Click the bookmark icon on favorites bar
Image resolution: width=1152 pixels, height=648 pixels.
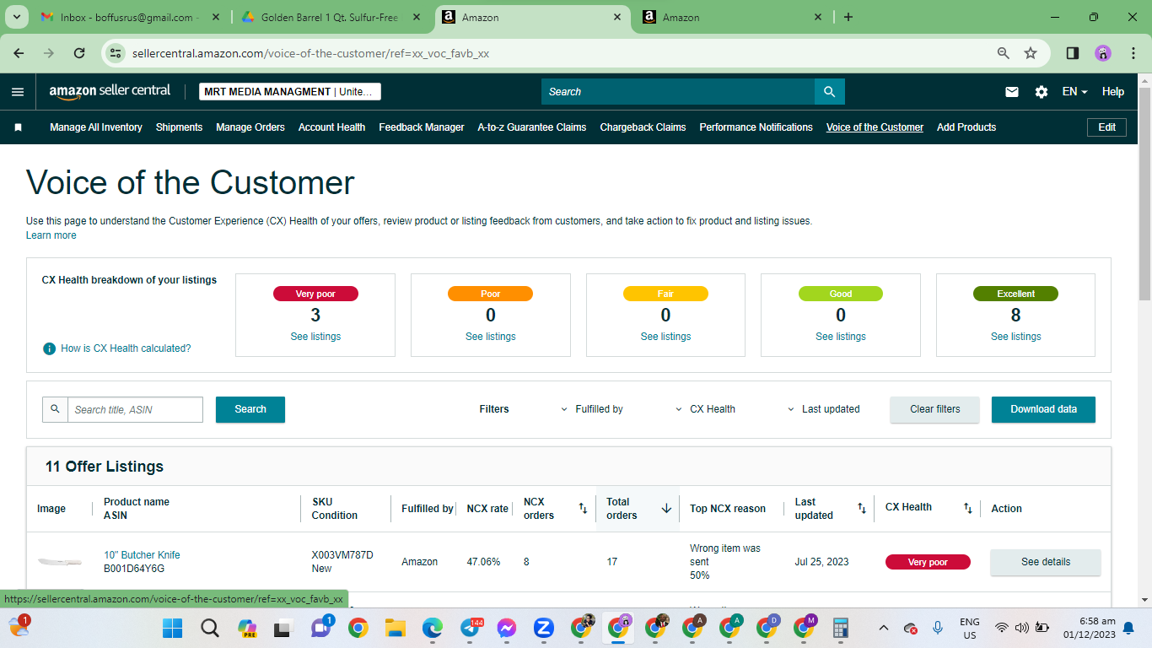[19, 127]
